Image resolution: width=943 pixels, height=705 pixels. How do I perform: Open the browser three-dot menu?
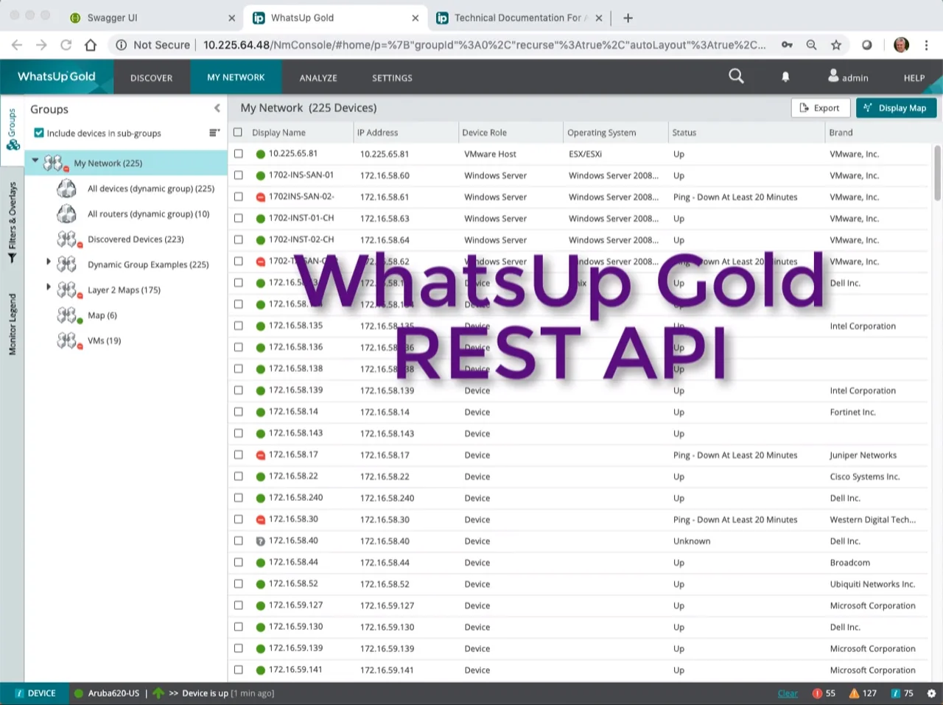click(927, 45)
